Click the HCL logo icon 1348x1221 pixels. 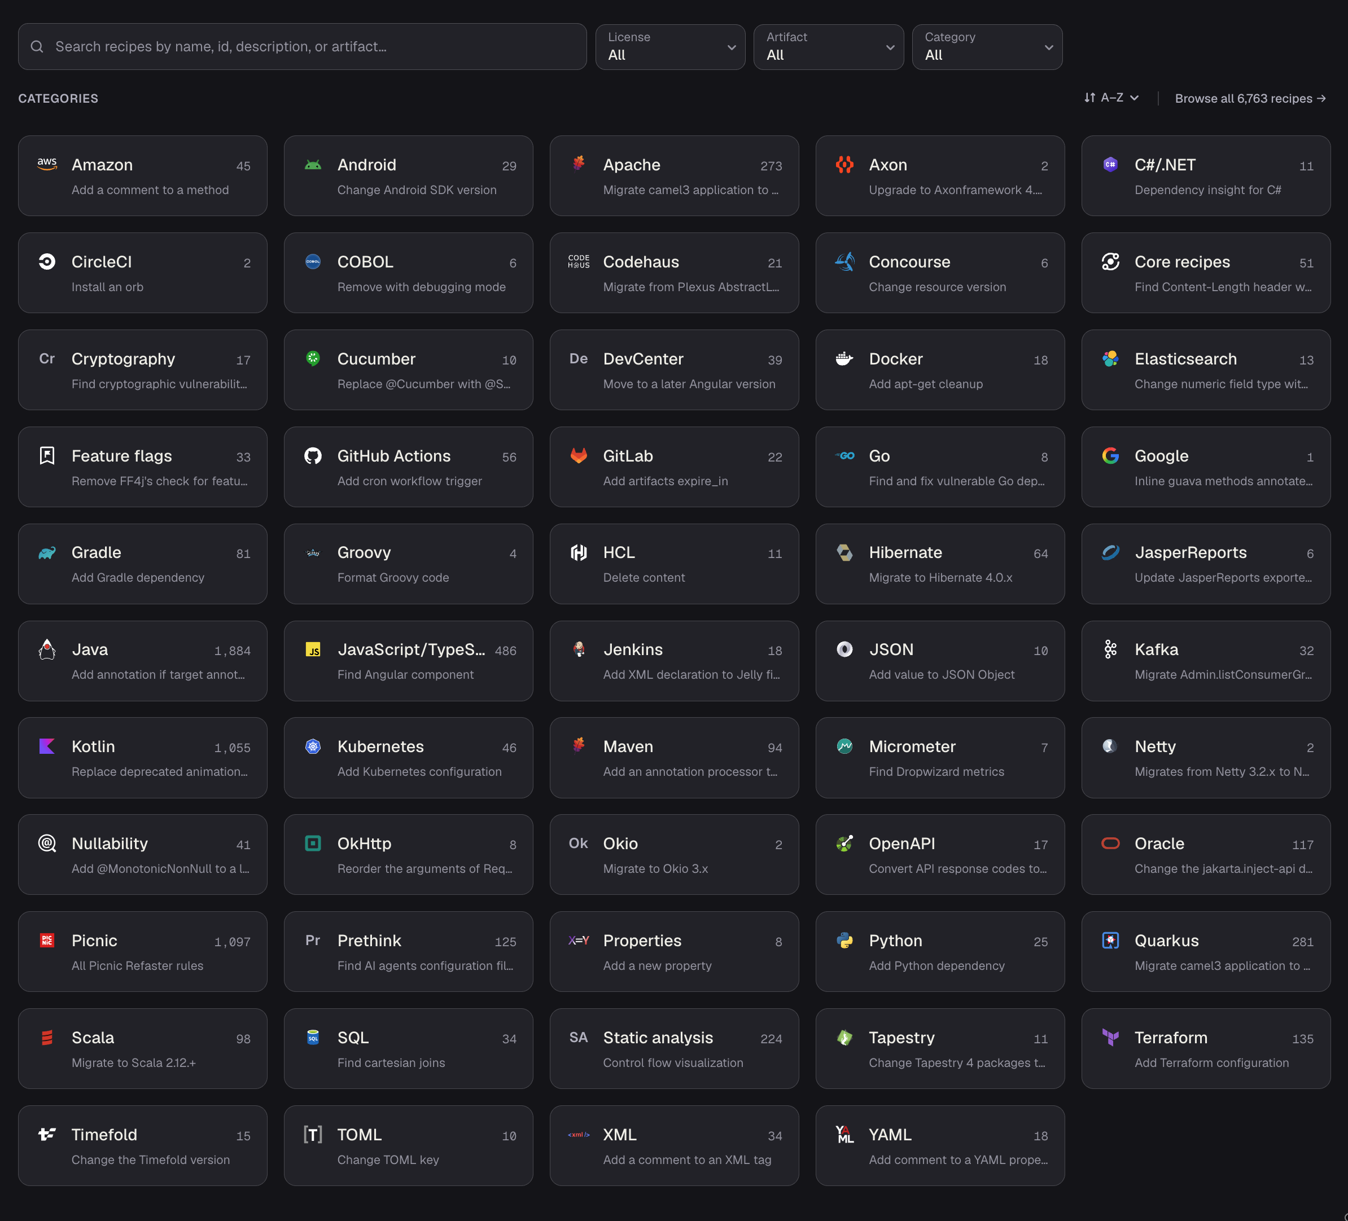(x=579, y=553)
